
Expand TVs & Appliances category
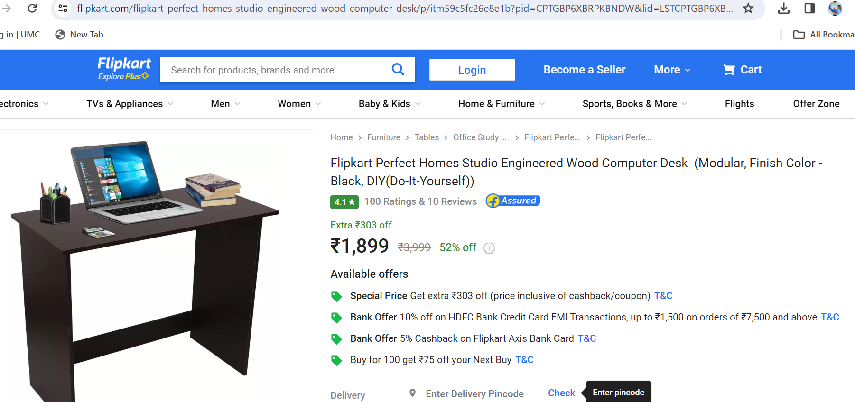coord(130,104)
